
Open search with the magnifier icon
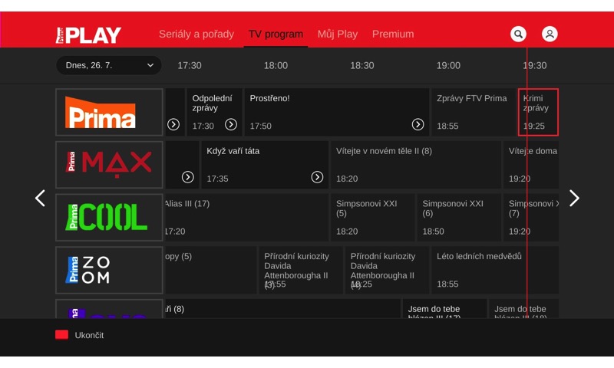(518, 34)
